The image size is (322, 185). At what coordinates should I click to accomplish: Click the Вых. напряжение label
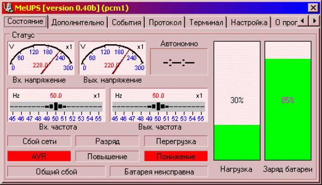click(112, 80)
